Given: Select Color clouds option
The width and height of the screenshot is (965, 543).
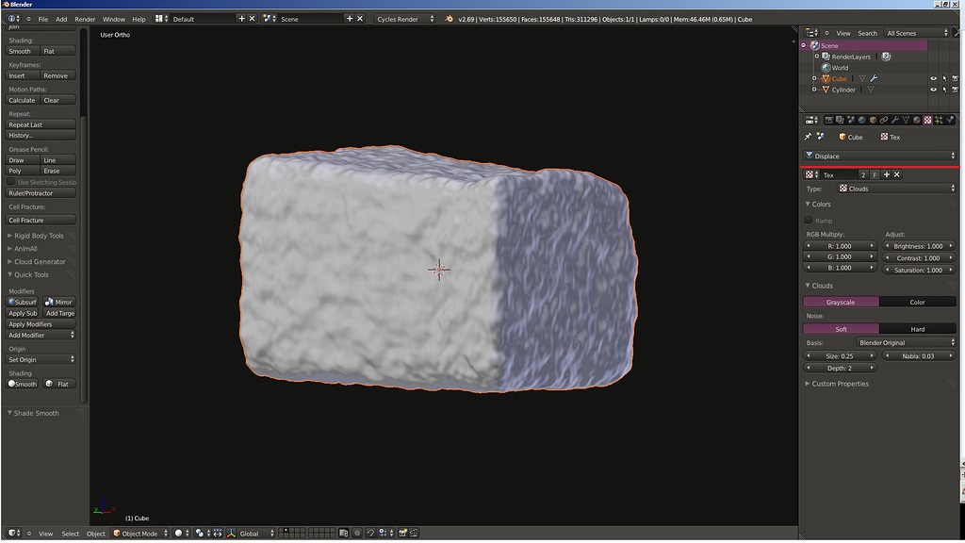Looking at the screenshot, I should pyautogui.click(x=917, y=303).
